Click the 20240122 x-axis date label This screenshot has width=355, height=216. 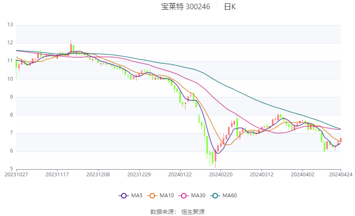(180, 175)
